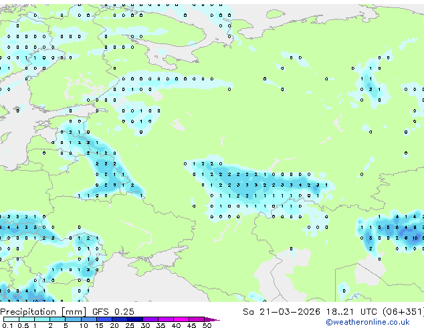Click the 40–45 mm bright magenta swatch
This screenshot has width=424, height=328.
(181, 319)
